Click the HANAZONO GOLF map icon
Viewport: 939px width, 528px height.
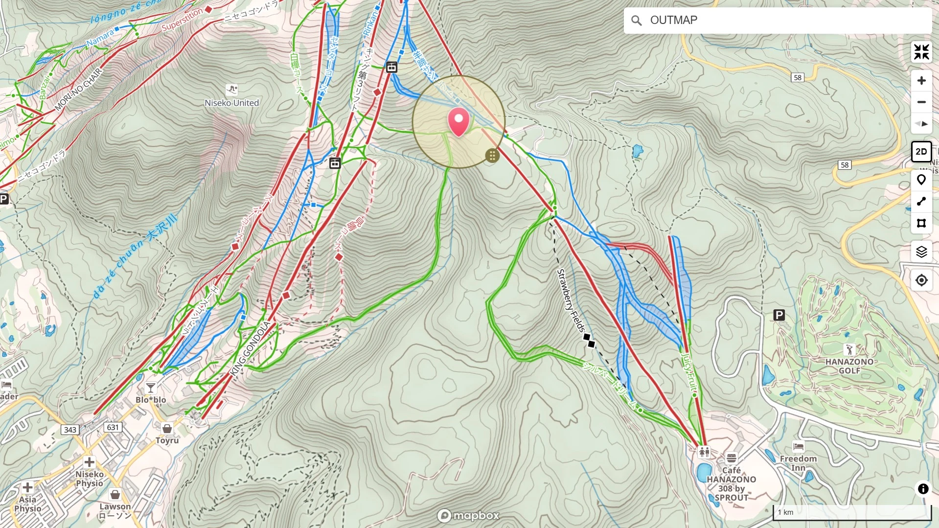849,349
